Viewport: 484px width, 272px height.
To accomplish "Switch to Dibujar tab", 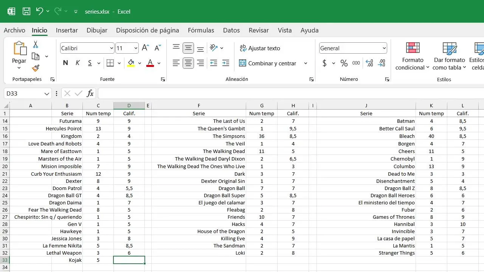I will click(x=97, y=30).
